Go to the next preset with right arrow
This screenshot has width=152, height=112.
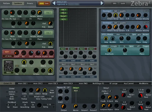(102, 3)
